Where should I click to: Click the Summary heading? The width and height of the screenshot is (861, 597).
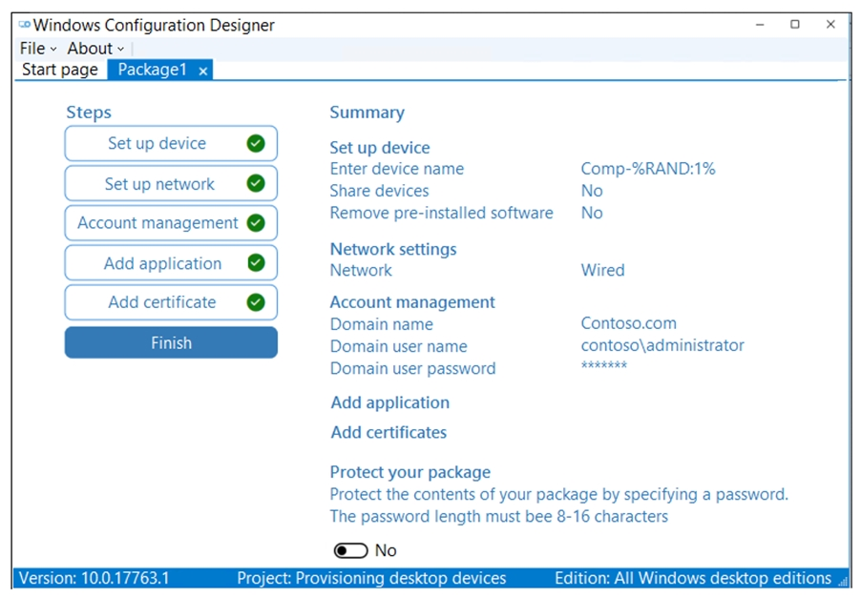point(367,113)
